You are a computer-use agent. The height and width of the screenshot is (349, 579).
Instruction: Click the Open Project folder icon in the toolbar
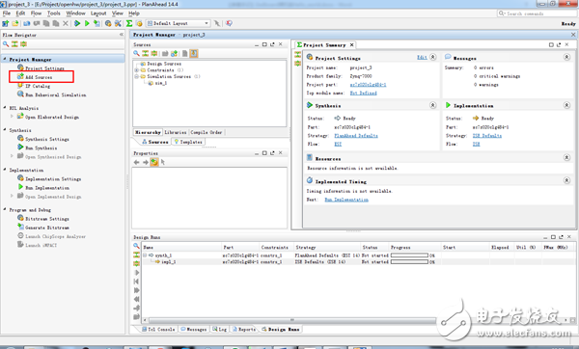15,23
